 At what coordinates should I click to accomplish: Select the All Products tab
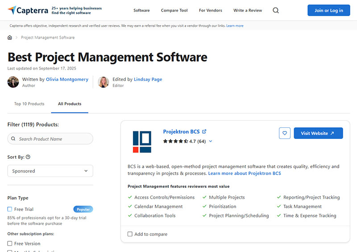click(70, 104)
